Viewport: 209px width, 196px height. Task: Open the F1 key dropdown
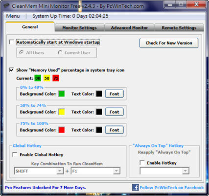tap(116, 171)
